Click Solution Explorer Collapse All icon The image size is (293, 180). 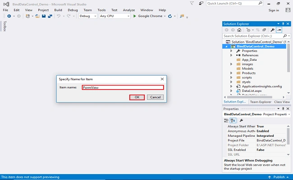264,30
